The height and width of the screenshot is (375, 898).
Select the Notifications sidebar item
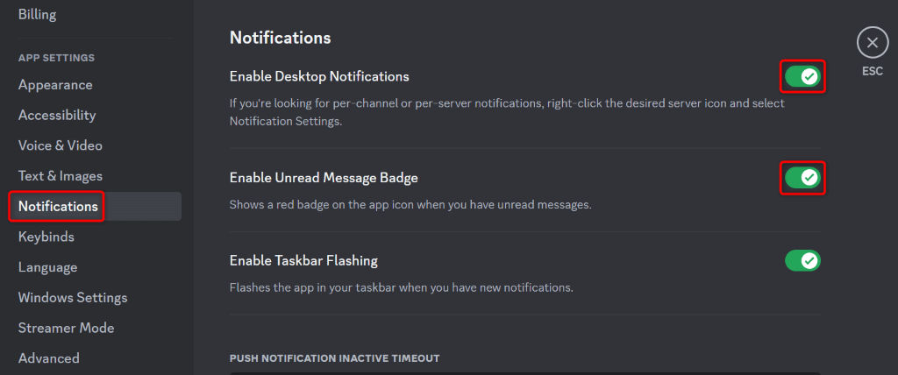[x=58, y=207]
